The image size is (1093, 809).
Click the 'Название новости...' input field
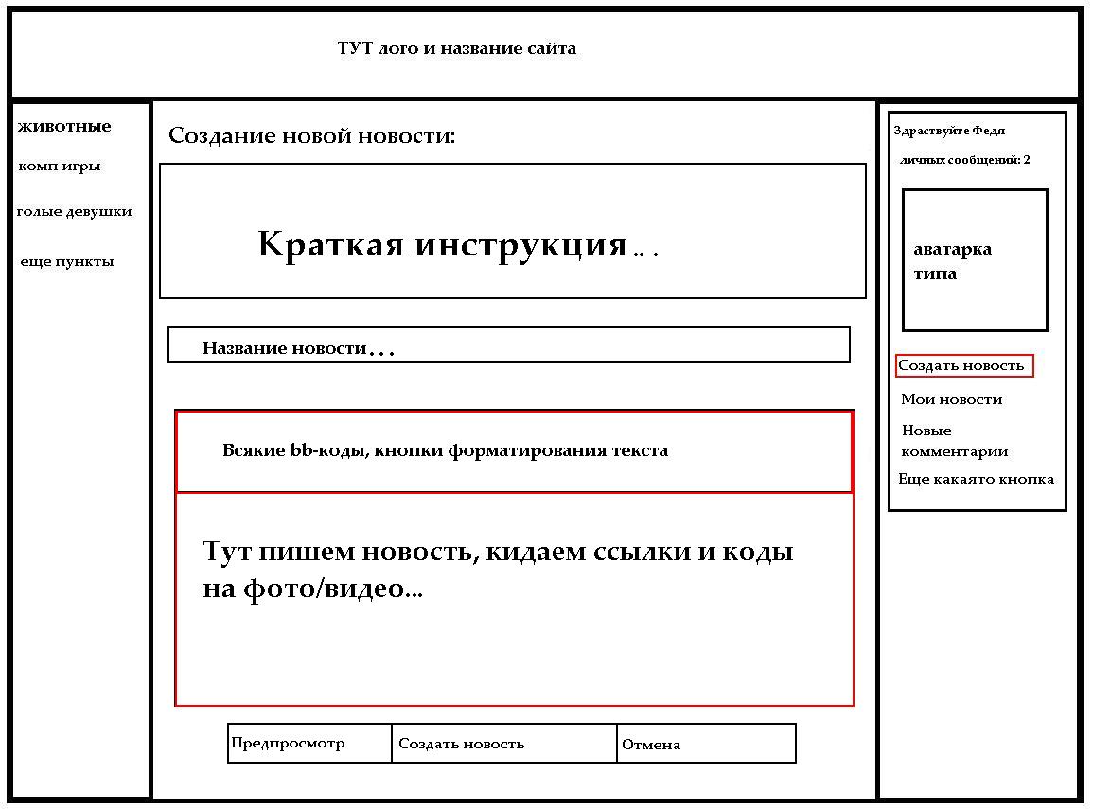pyautogui.click(x=509, y=345)
